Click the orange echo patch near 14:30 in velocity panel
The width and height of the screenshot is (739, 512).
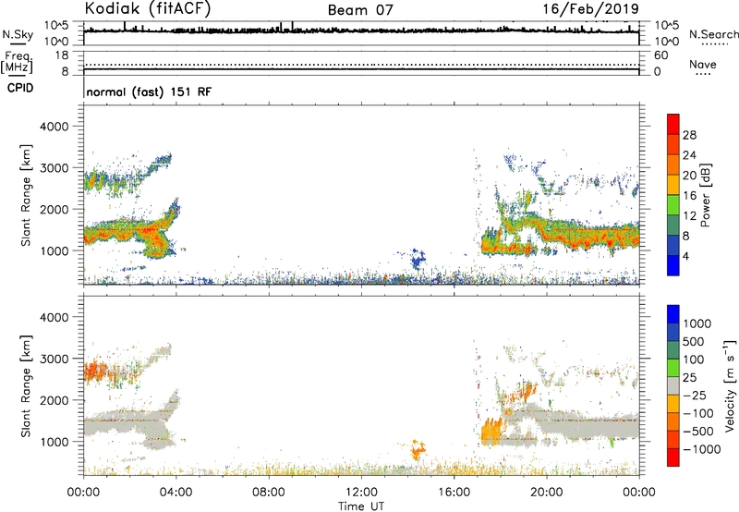coord(417,450)
